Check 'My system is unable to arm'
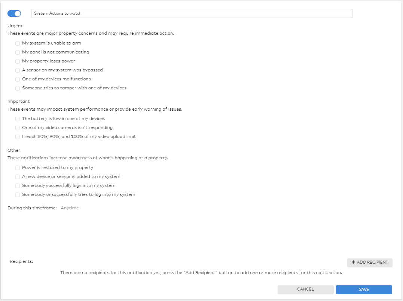The width and height of the screenshot is (403, 301). 18,43
